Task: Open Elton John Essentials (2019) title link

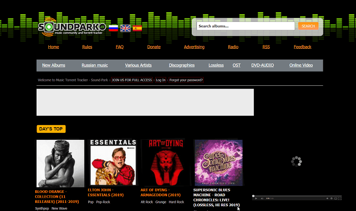Action: (106, 193)
